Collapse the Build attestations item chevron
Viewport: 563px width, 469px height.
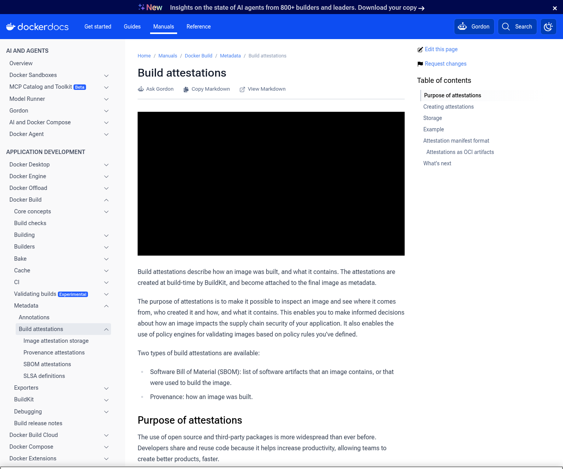pos(106,329)
